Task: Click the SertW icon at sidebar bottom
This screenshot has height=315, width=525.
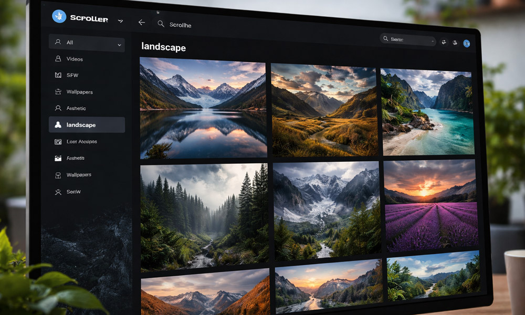Action: point(58,192)
